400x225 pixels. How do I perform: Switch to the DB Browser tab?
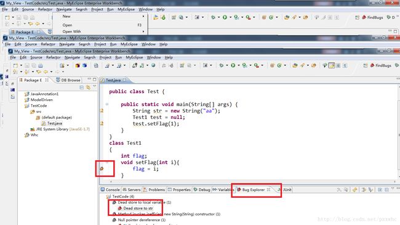click(x=68, y=80)
